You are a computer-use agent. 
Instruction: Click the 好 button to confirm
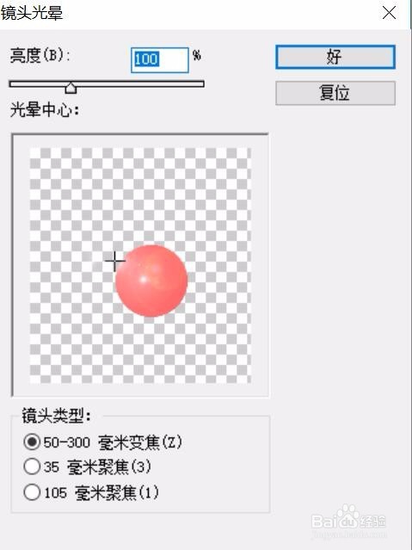[x=335, y=57]
